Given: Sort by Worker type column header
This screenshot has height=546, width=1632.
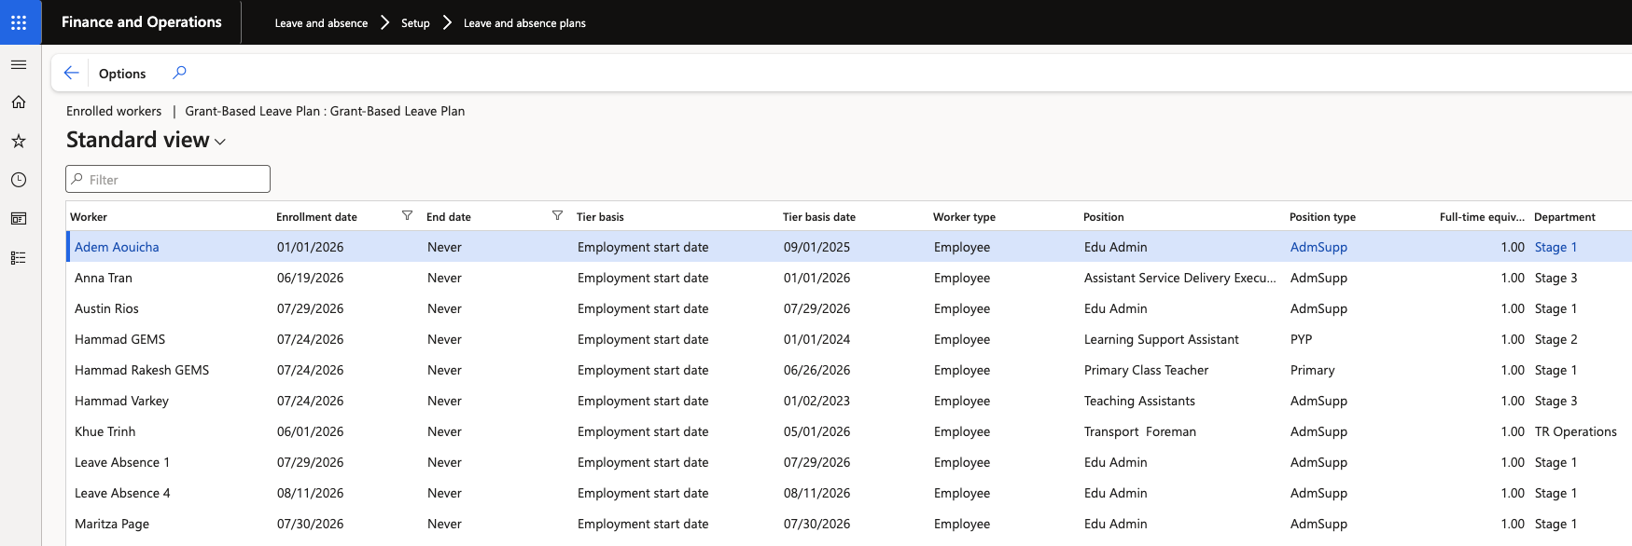Looking at the screenshot, I should click(964, 217).
